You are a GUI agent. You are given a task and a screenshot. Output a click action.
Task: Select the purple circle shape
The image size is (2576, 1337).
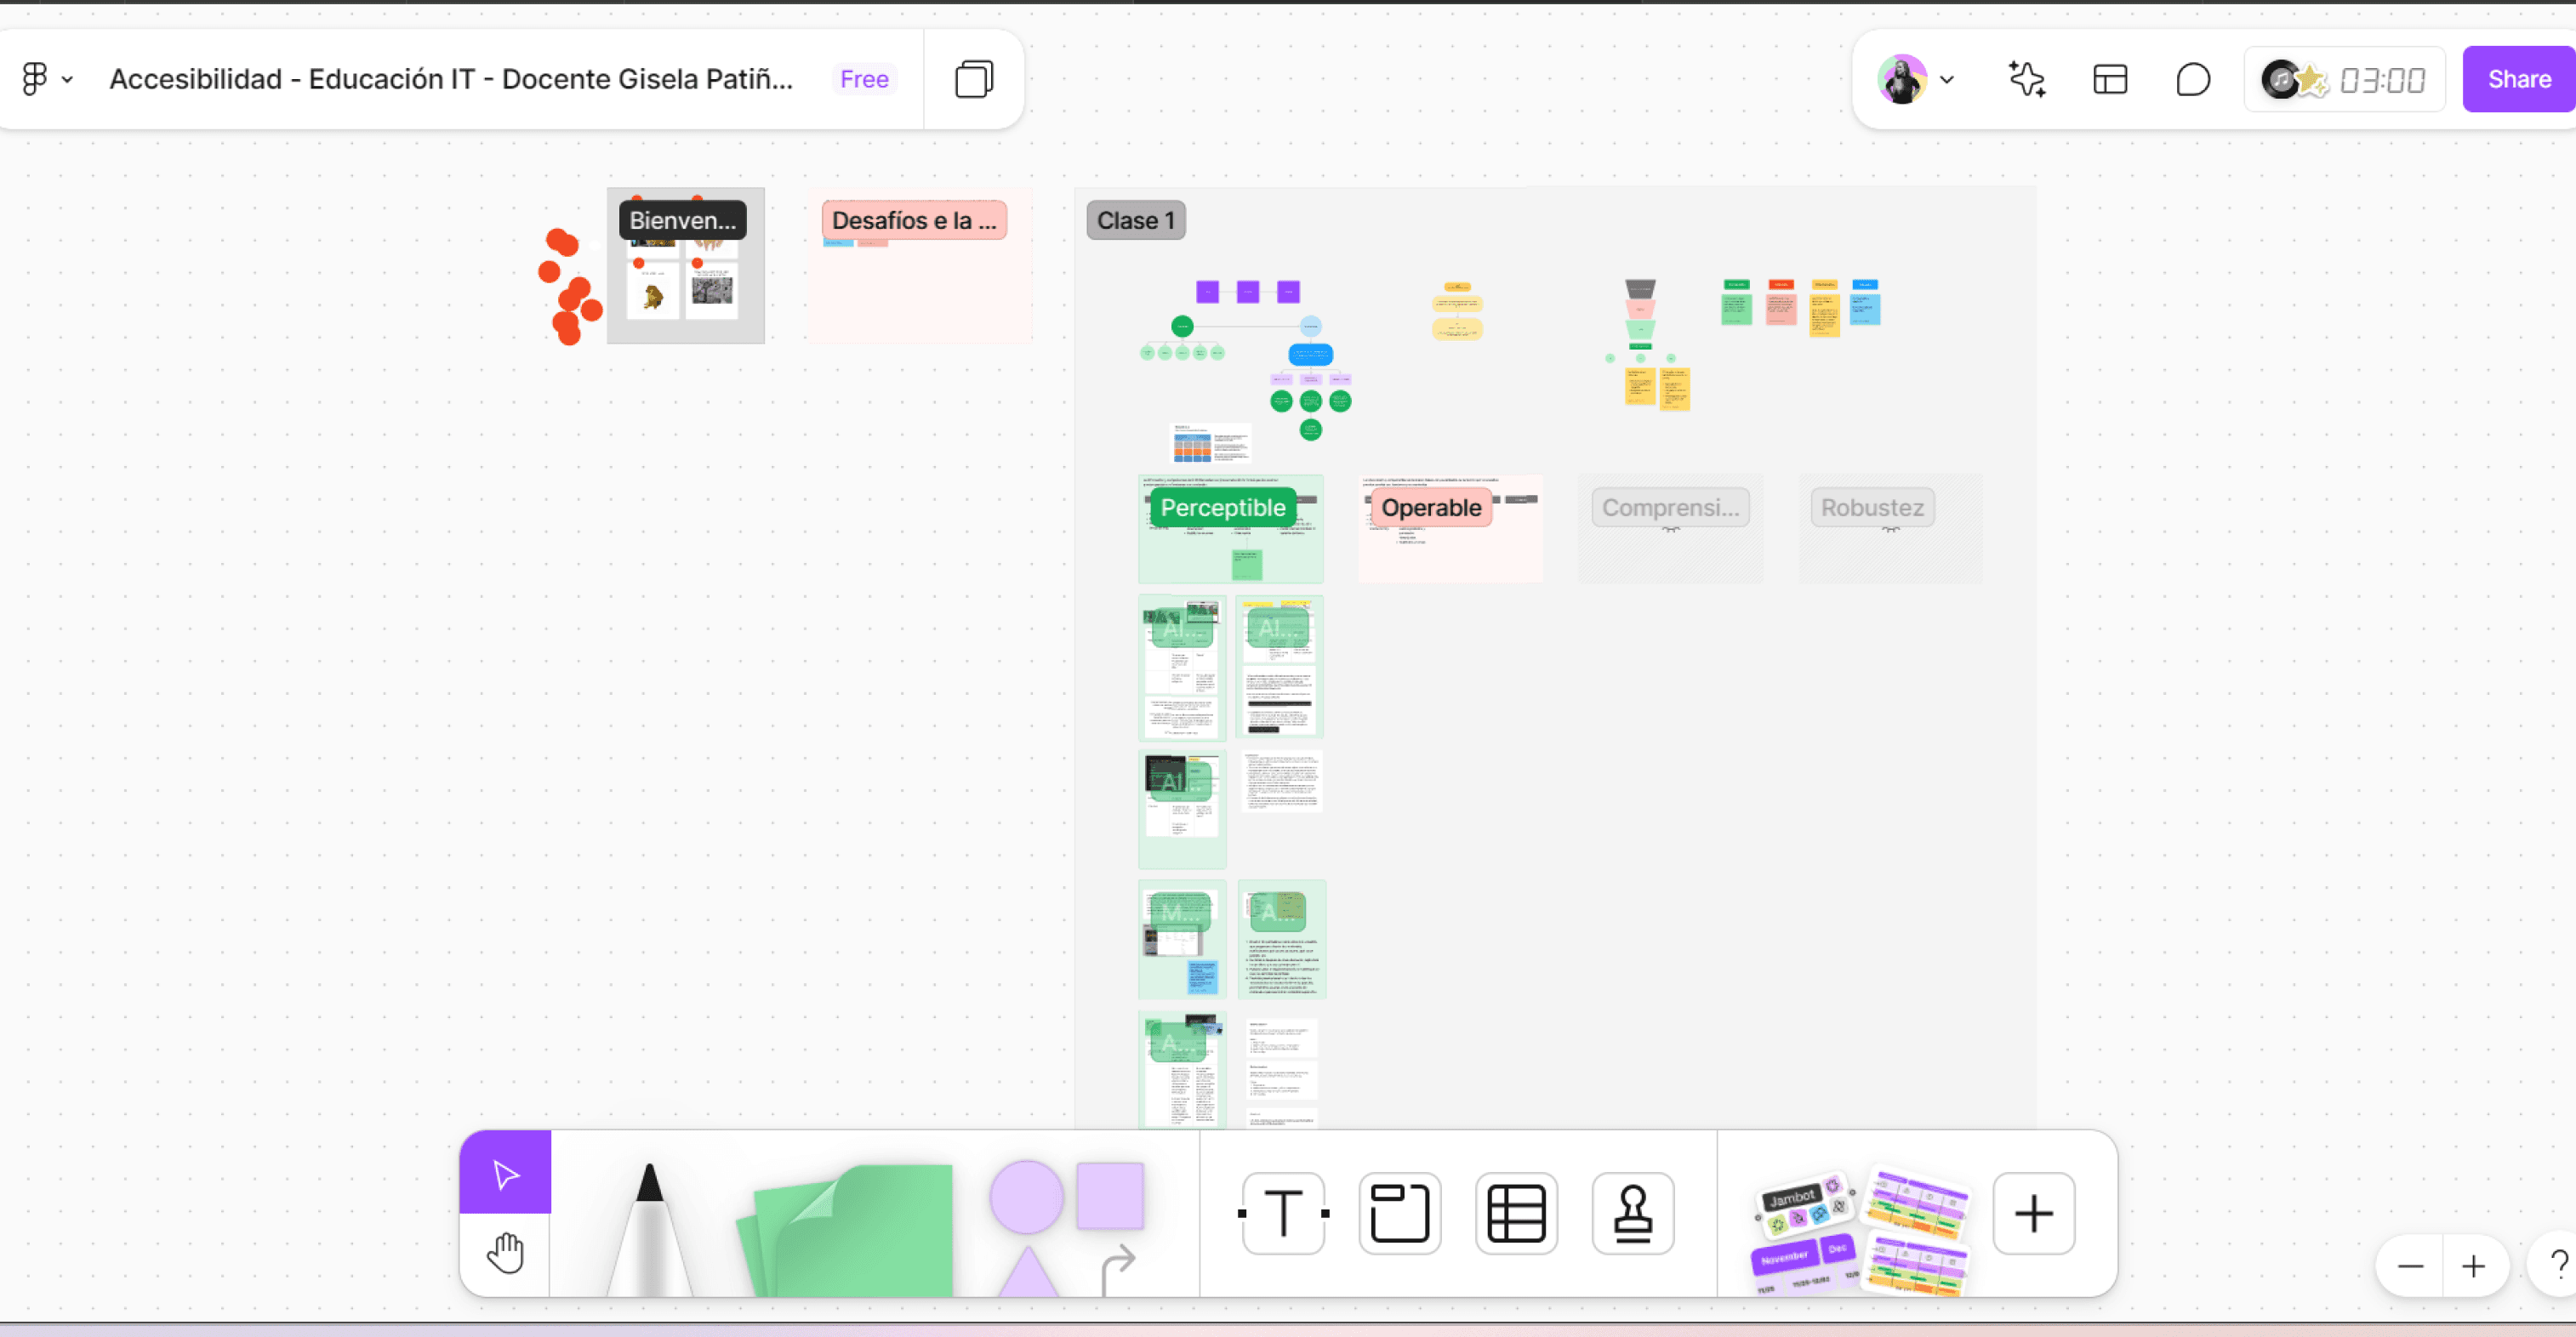(x=1026, y=1196)
